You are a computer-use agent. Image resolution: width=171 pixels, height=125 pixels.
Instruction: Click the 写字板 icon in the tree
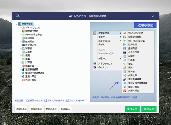click(x=23, y=48)
